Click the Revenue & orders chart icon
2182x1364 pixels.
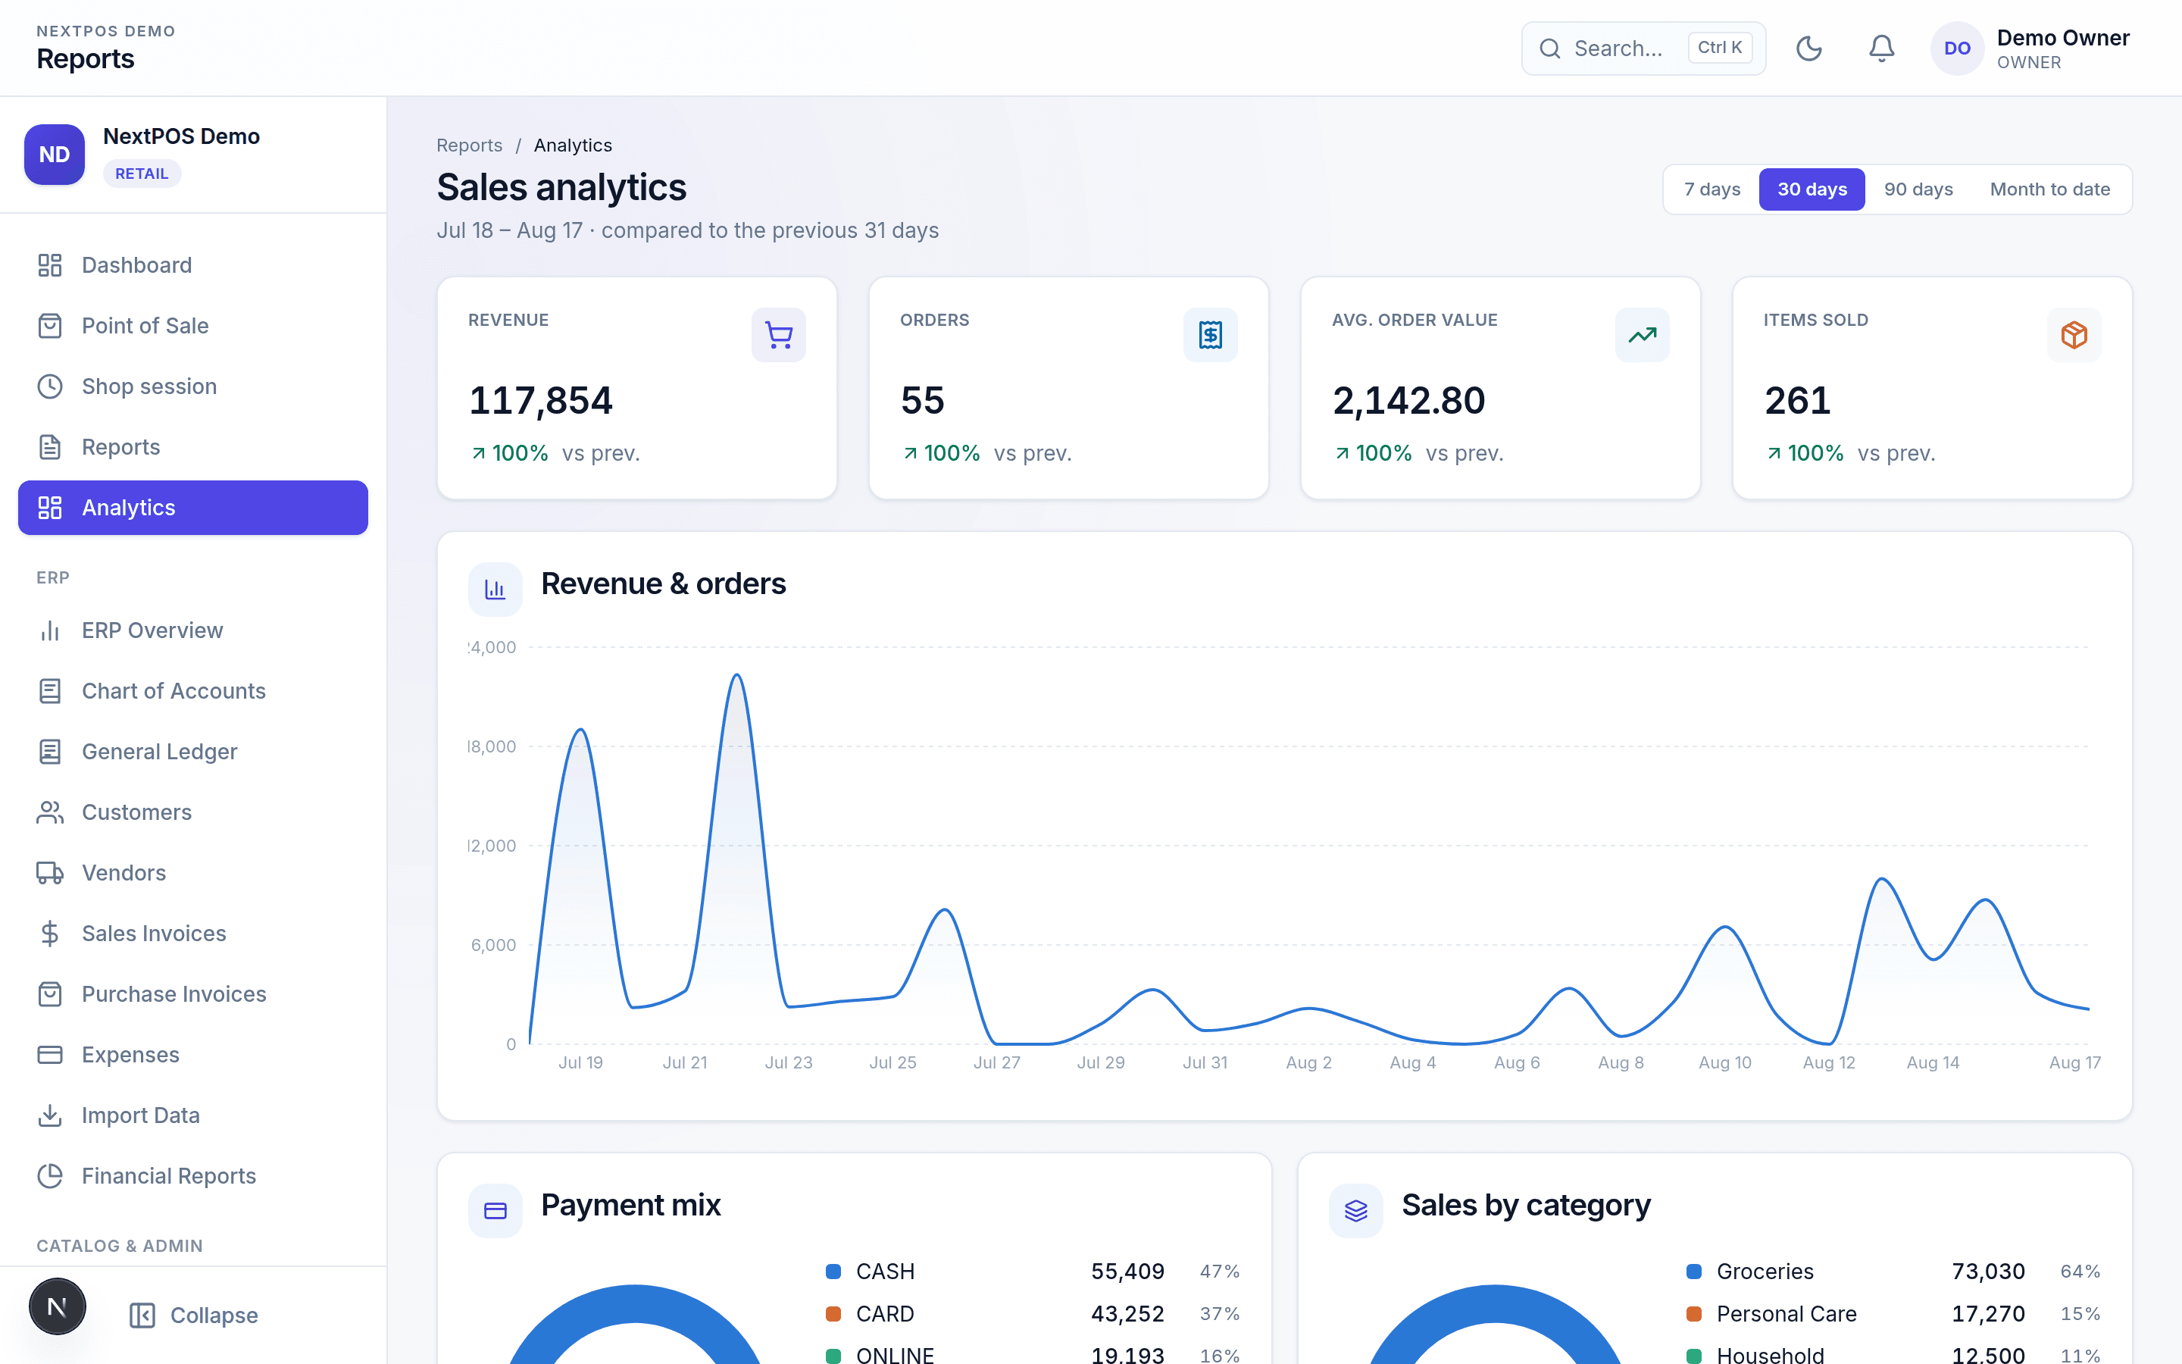[x=495, y=589]
